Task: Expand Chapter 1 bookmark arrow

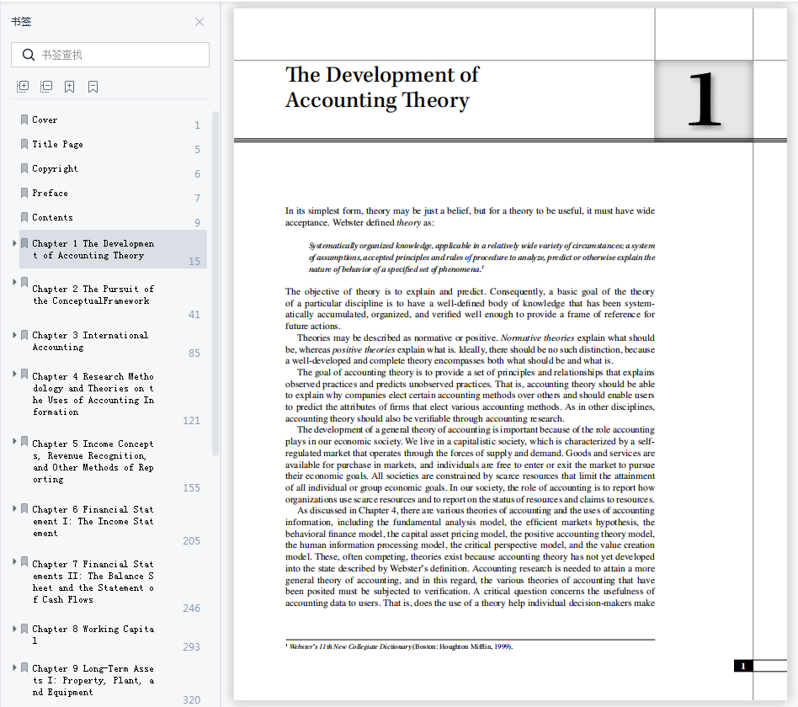Action: click(14, 243)
